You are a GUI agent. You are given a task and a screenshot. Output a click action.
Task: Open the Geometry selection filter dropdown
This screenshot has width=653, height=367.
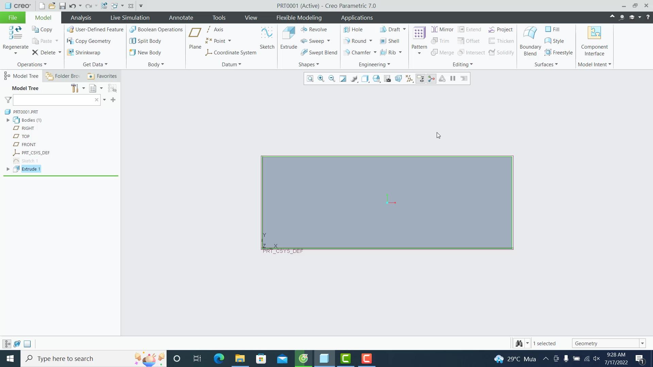click(x=642, y=344)
